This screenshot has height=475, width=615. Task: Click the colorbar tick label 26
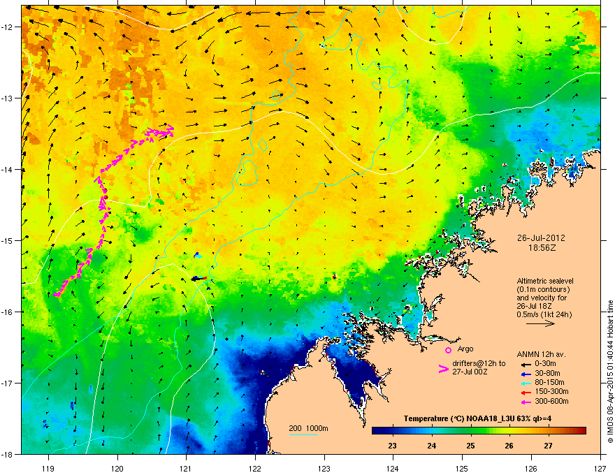[x=509, y=446]
